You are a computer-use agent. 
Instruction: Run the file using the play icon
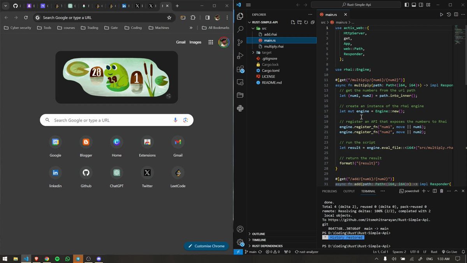441,14
